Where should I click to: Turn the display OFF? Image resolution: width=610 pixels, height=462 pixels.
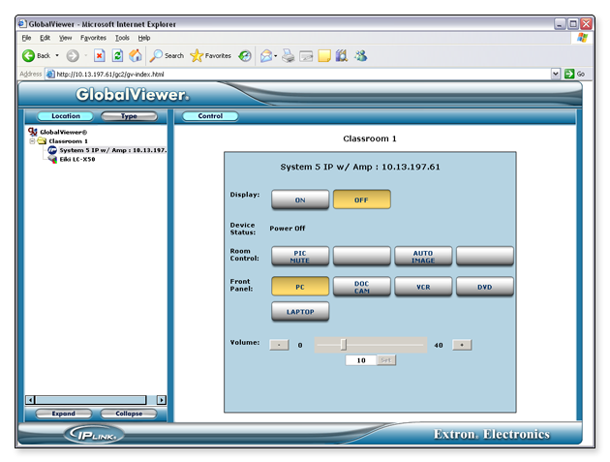pos(361,200)
